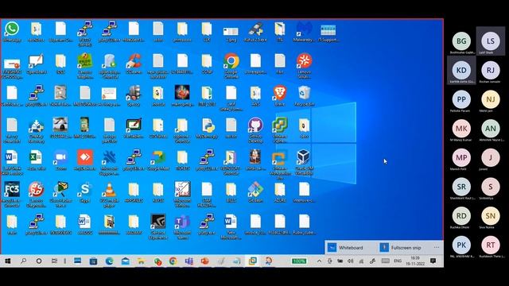
Task: Open the Mail app on taskbar
Action: (125, 261)
